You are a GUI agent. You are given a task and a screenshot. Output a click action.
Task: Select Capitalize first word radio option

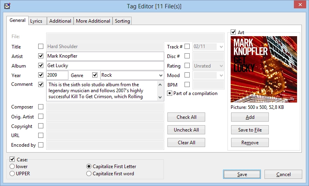89,174
